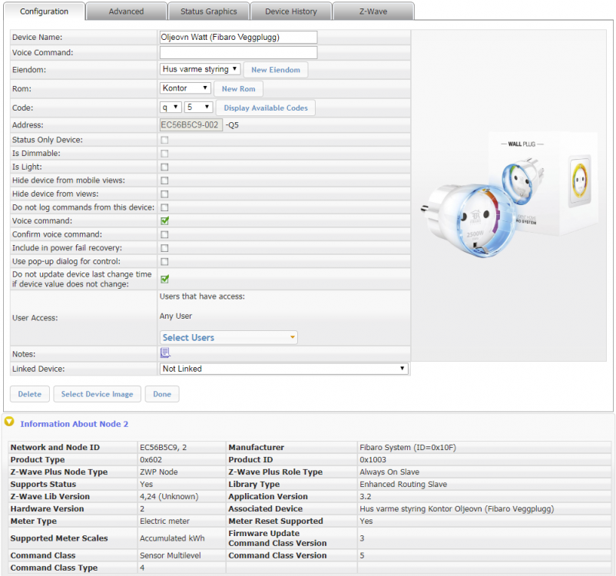
Task: Open the Eiendom dropdown
Action: click(200, 69)
